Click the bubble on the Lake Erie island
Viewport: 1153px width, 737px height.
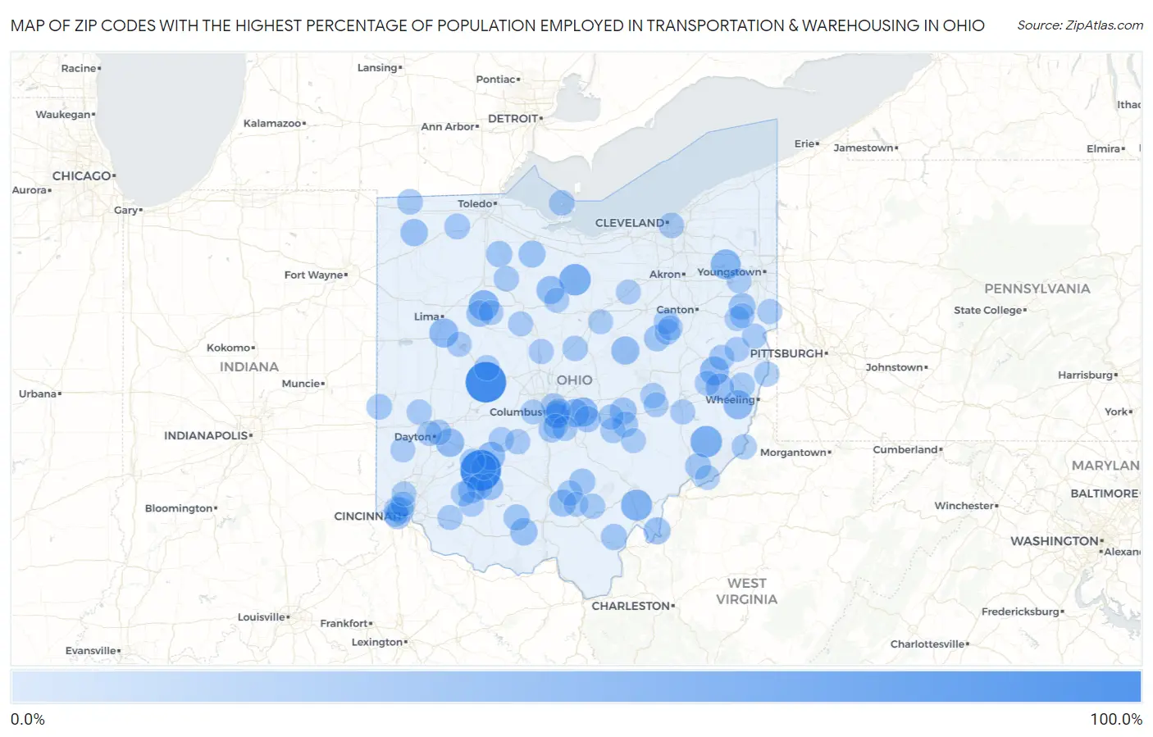point(562,202)
